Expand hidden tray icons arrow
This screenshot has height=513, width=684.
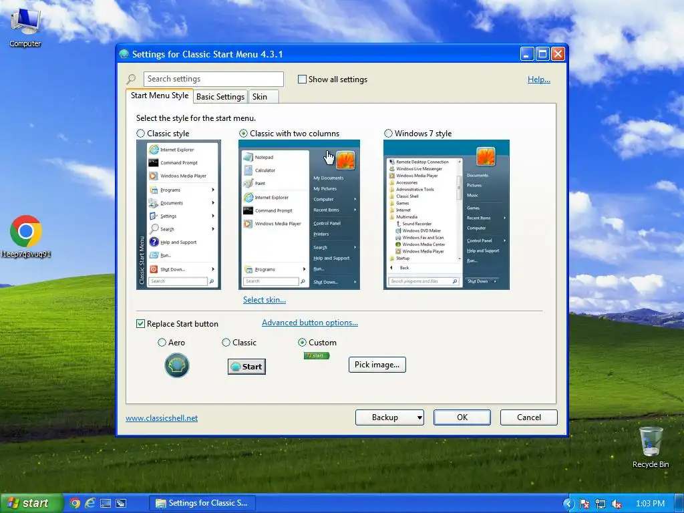pos(568,504)
